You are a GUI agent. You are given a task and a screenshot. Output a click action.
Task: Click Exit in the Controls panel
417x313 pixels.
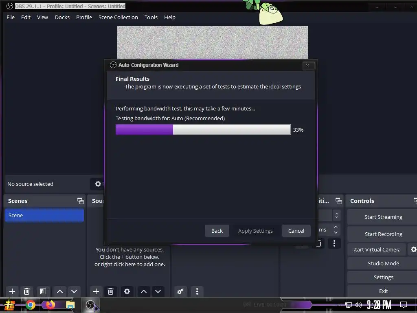click(383, 291)
